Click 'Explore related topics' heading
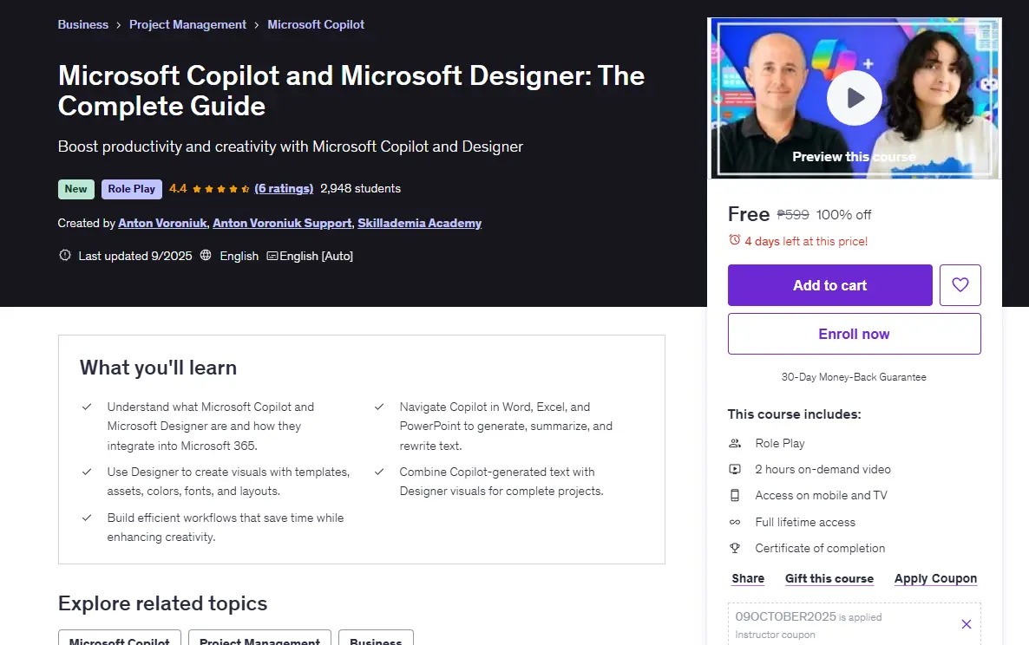Viewport: 1029px width, 645px height. click(163, 603)
